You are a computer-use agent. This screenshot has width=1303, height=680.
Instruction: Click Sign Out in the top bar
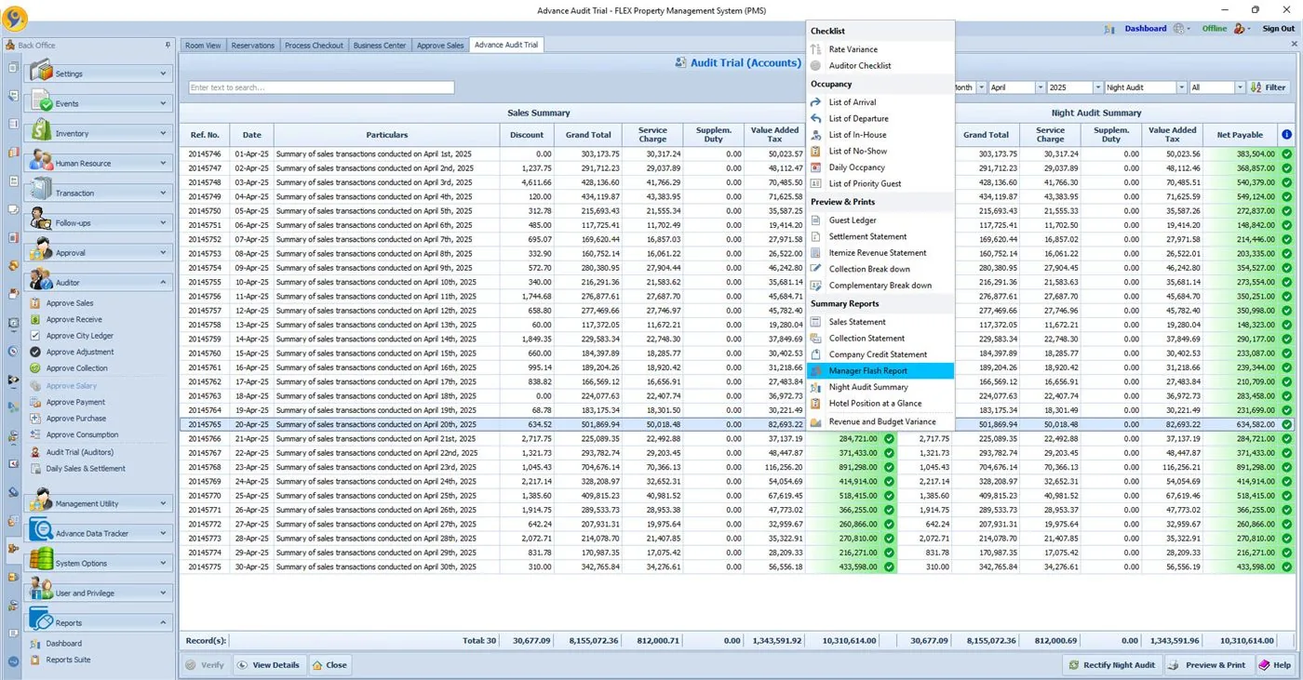1278,29
